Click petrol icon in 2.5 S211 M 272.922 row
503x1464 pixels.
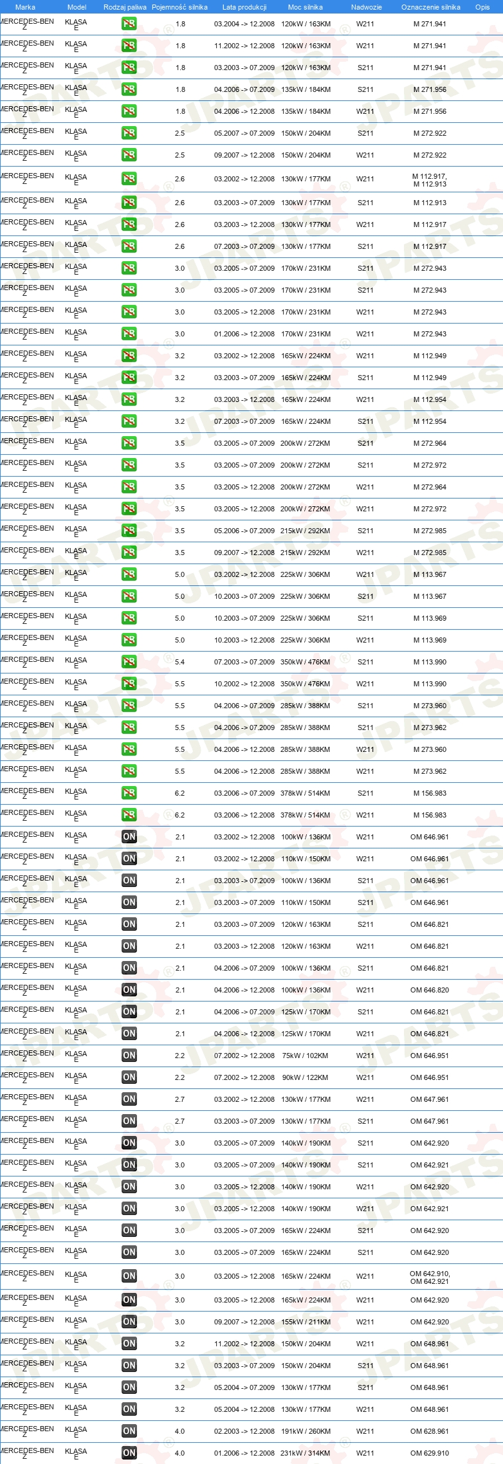tap(129, 133)
